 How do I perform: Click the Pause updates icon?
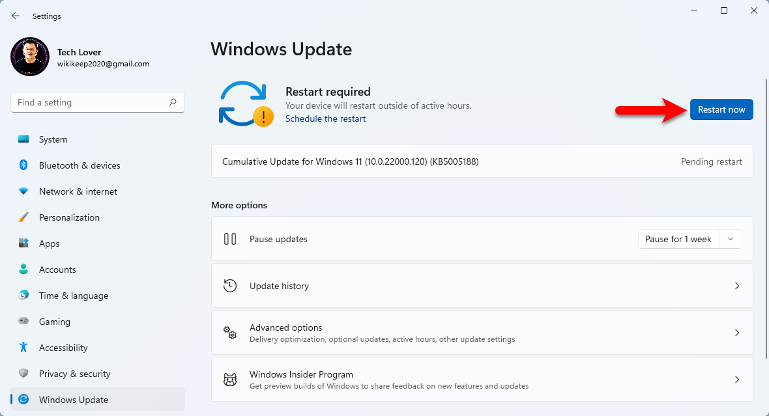coord(230,239)
